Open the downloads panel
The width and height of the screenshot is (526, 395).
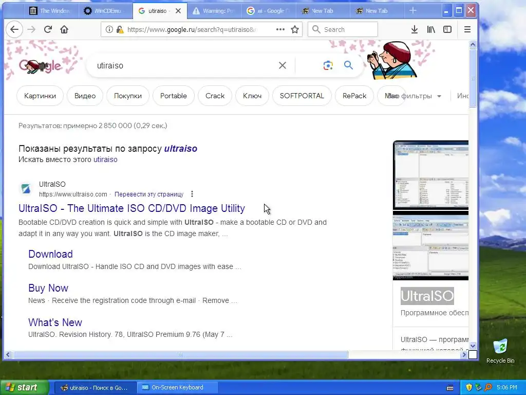pyautogui.click(x=415, y=29)
